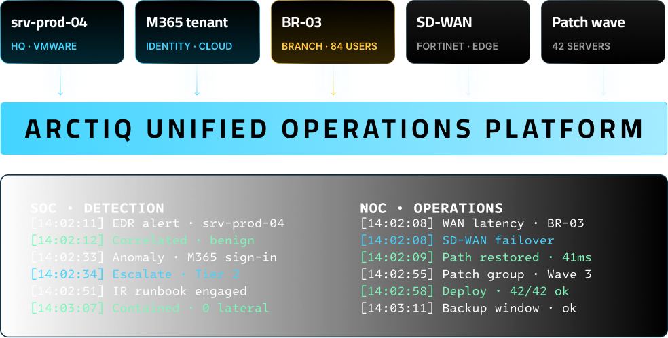This screenshot has height=338, width=668.
Task: Open the Patch wave card
Action: pos(603,32)
